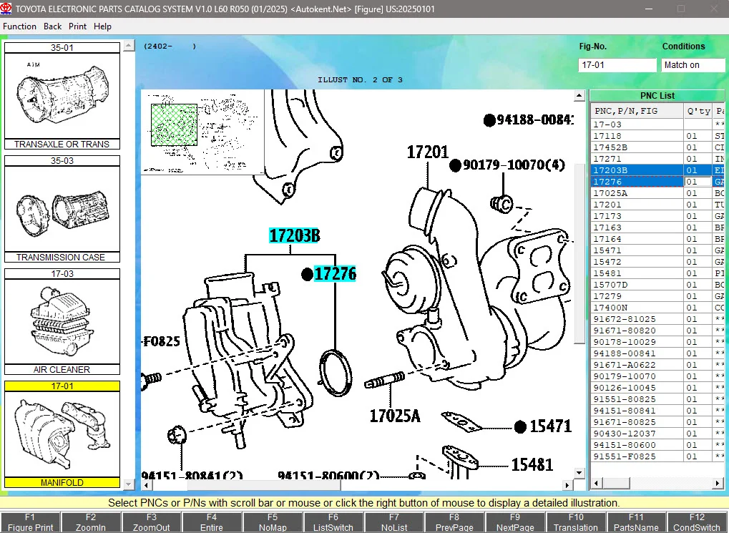Select the 17-01 Manifold thumbnail
The image size is (729, 533).
coord(62,434)
